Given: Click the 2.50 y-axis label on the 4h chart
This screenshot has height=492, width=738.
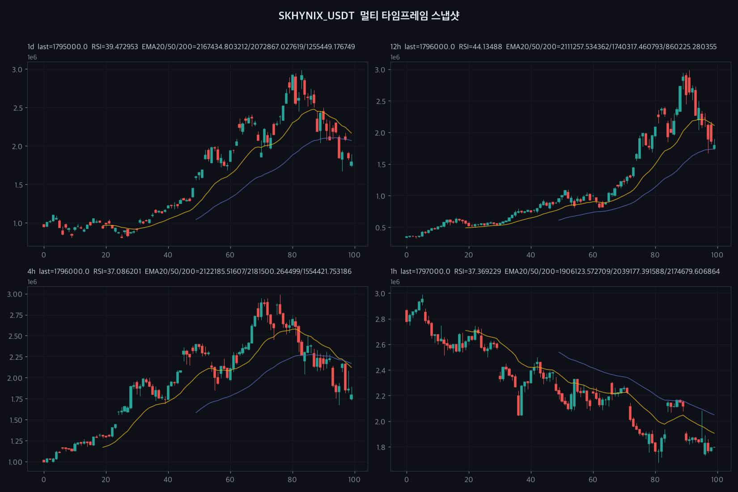Looking at the screenshot, I should click(15, 336).
